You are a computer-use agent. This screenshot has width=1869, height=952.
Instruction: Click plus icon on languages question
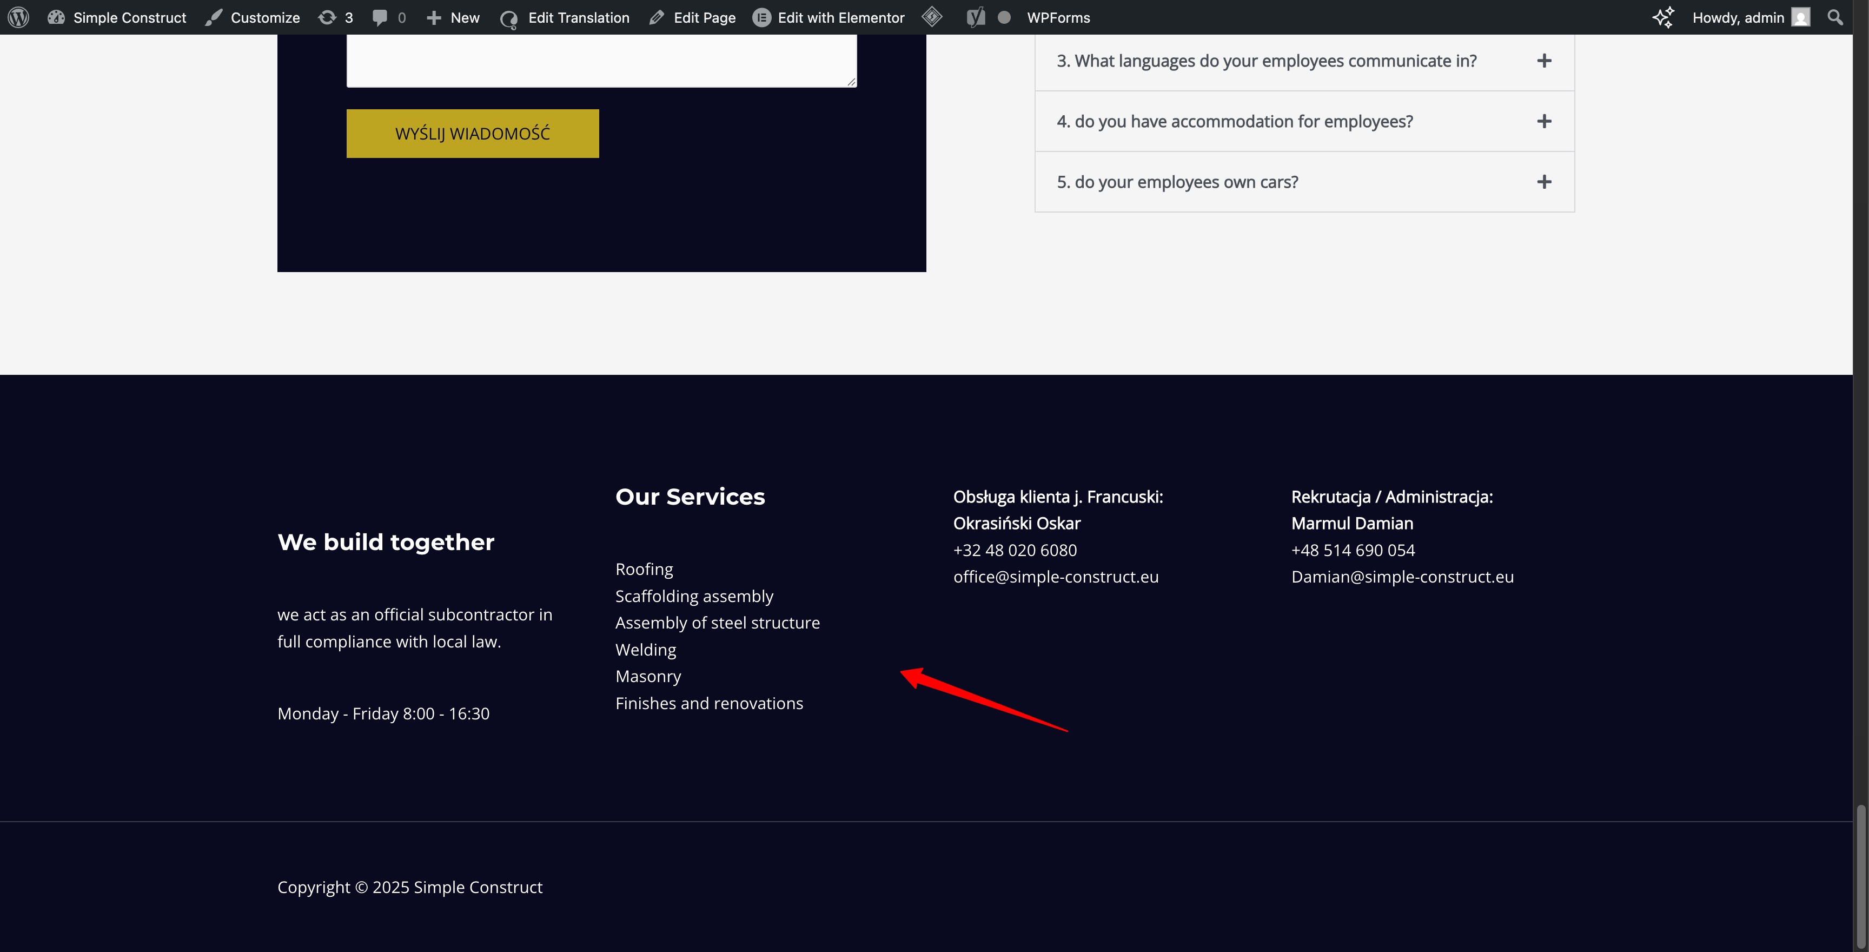(1544, 61)
